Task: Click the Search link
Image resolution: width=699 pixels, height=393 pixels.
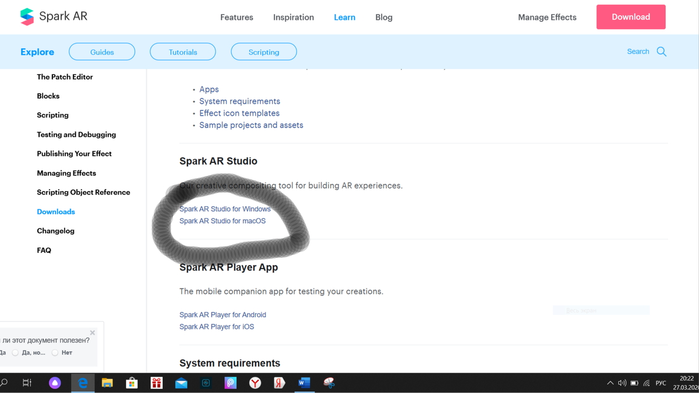Action: (638, 52)
